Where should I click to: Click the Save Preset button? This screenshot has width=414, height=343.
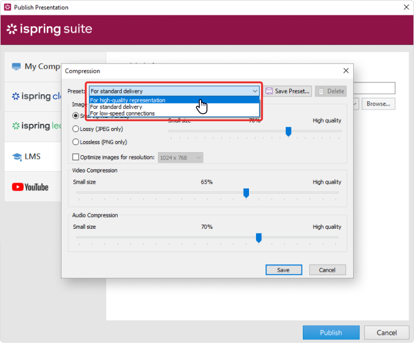point(288,91)
